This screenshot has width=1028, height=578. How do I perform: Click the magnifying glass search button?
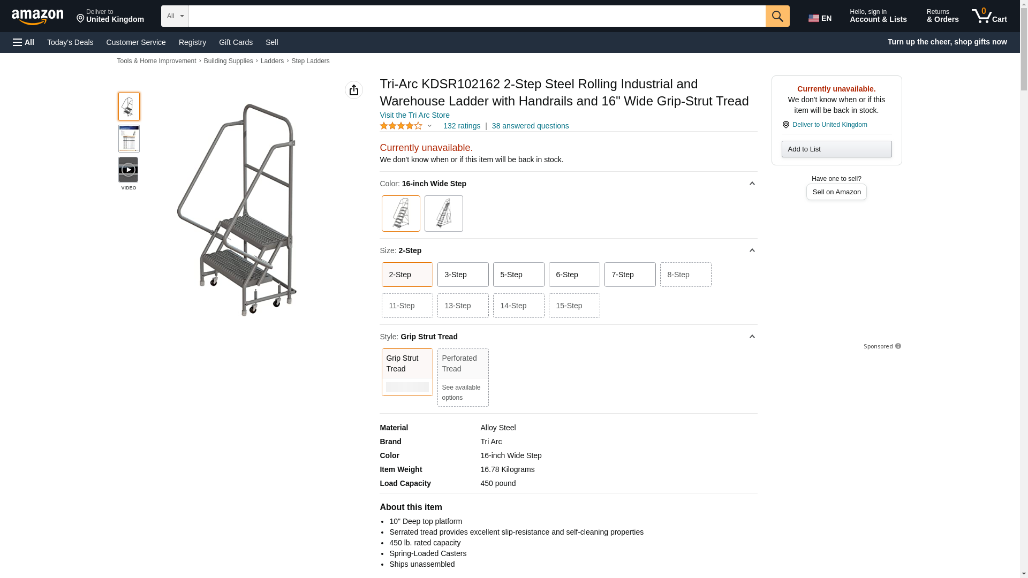(777, 16)
